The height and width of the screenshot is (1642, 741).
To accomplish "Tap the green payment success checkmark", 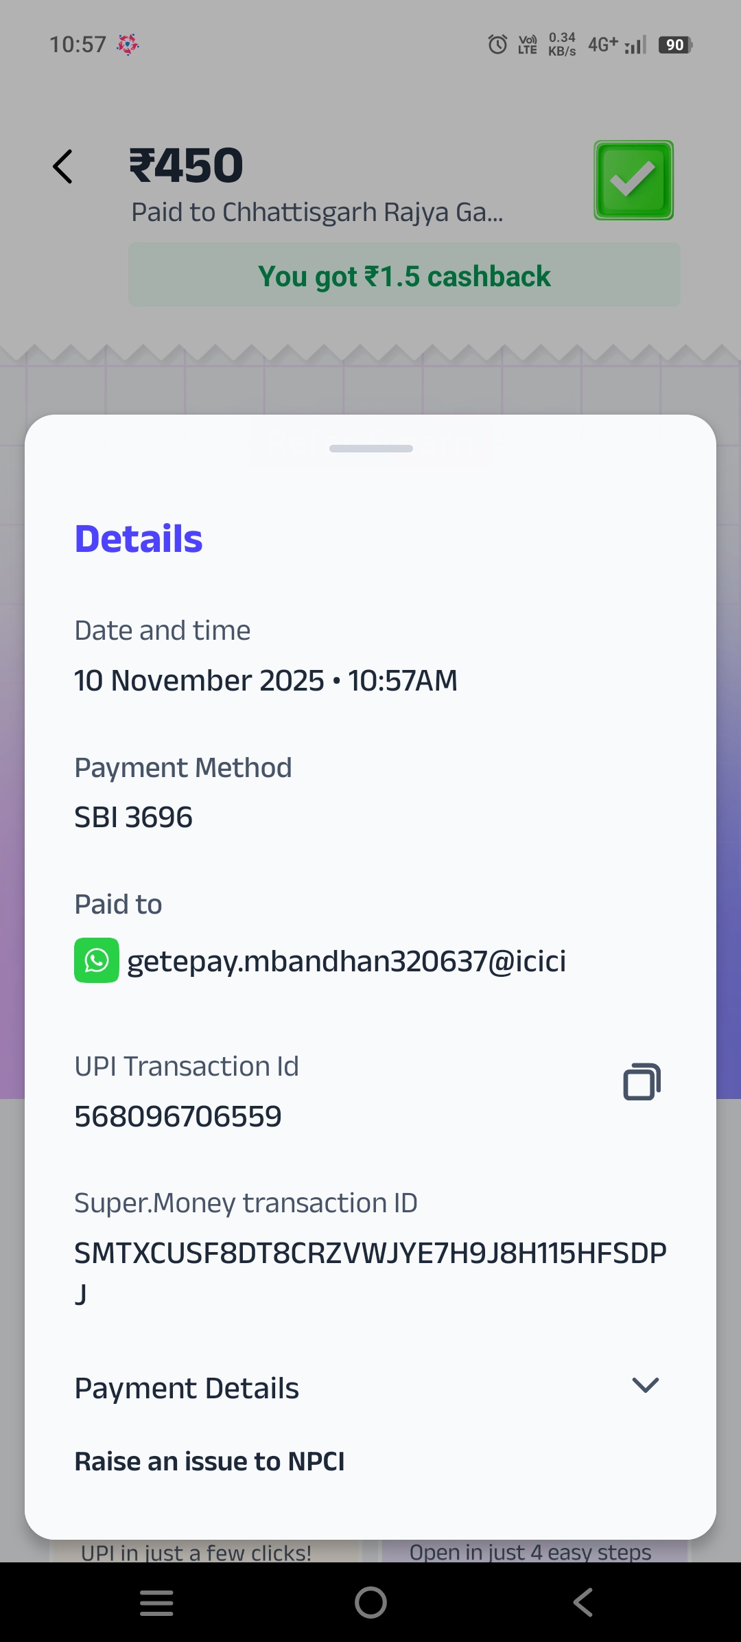I will (633, 181).
